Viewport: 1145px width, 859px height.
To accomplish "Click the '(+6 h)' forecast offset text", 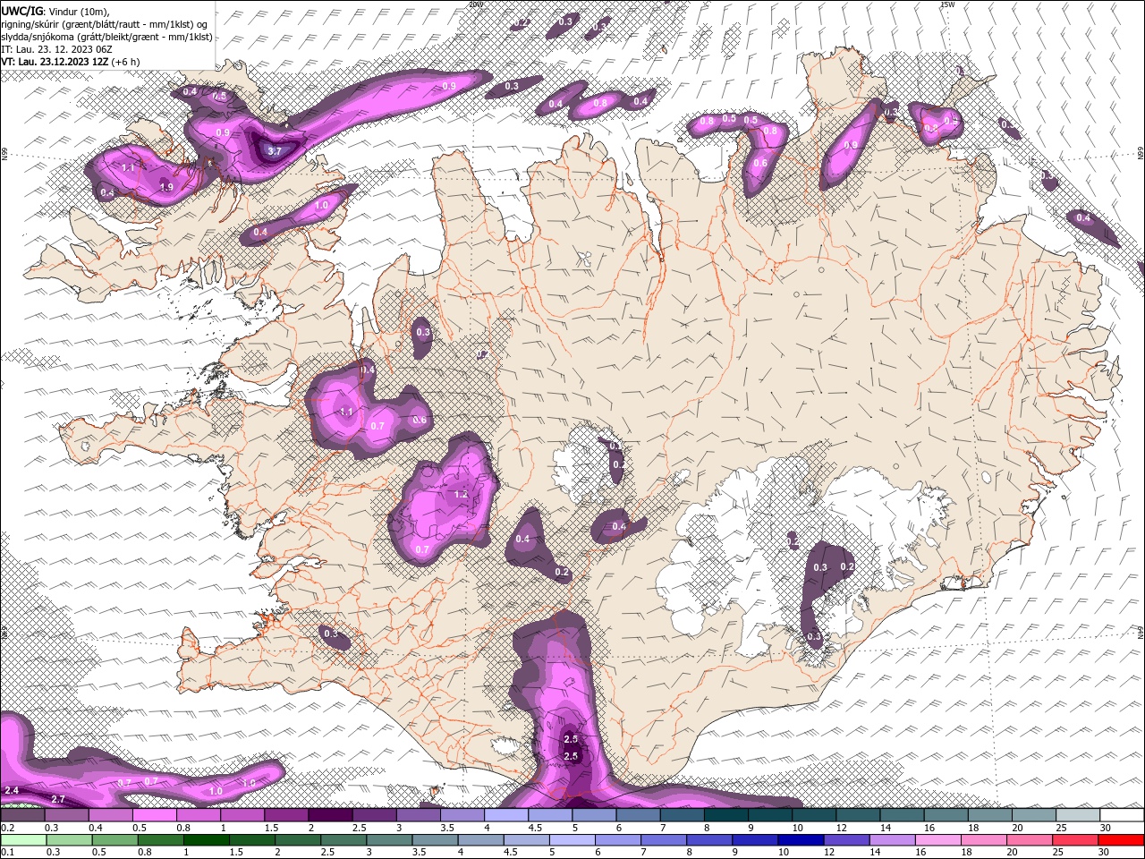I will (126, 61).
